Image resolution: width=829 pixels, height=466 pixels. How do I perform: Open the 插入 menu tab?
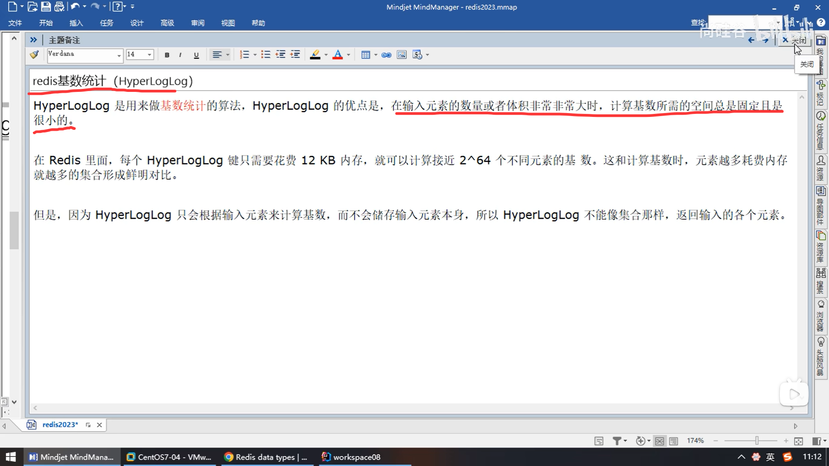(x=76, y=23)
